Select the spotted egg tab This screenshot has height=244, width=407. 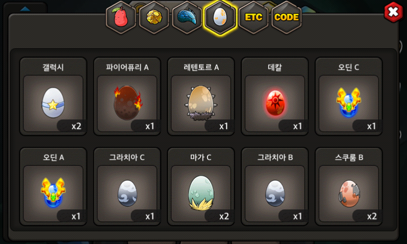point(220,17)
